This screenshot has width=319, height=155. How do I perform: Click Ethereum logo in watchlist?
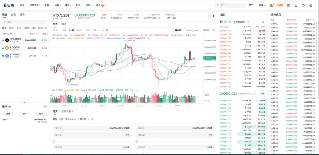pos(7,55)
